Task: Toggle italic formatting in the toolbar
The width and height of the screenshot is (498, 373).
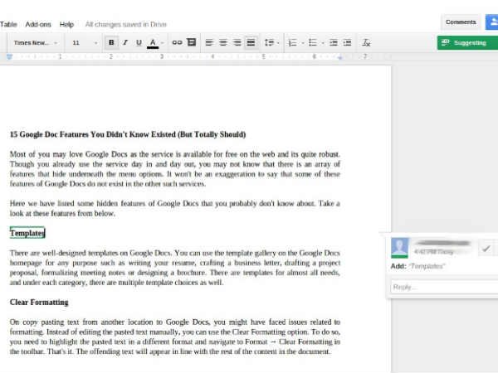Action: point(124,42)
